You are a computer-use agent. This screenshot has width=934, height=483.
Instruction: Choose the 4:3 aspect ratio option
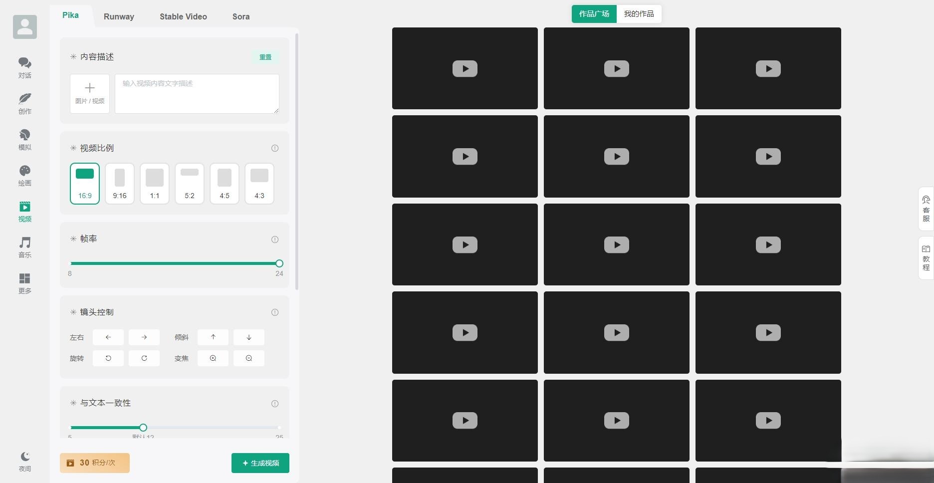click(x=259, y=184)
